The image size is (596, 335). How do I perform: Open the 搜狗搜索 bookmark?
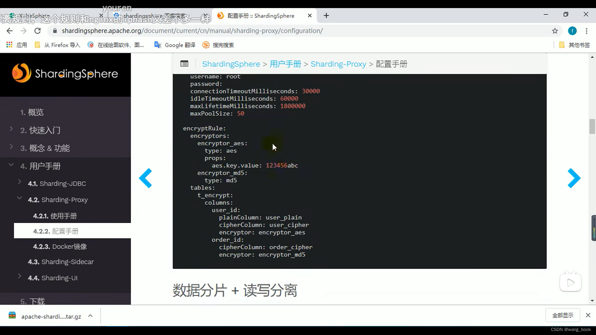click(x=218, y=45)
